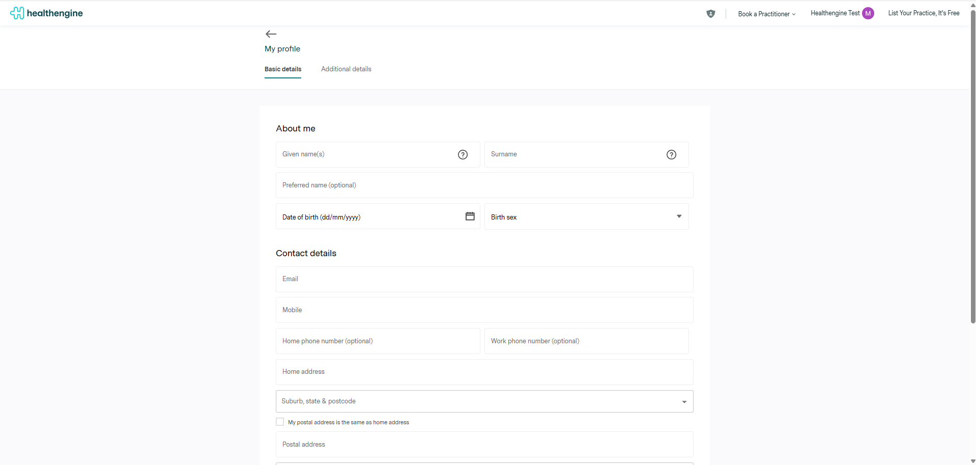Screen dimensions: 976x465
Task: Open the date of birth calendar picker
Action: [x=470, y=216]
